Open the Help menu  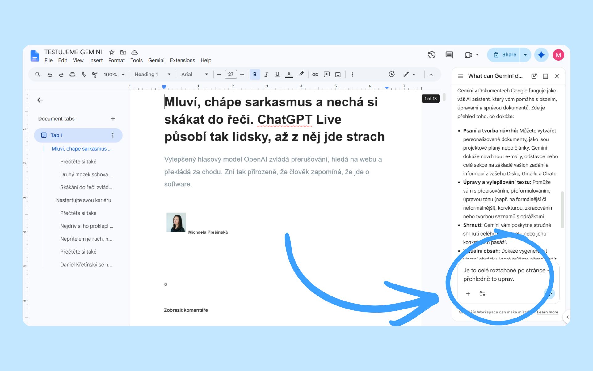[206, 60]
